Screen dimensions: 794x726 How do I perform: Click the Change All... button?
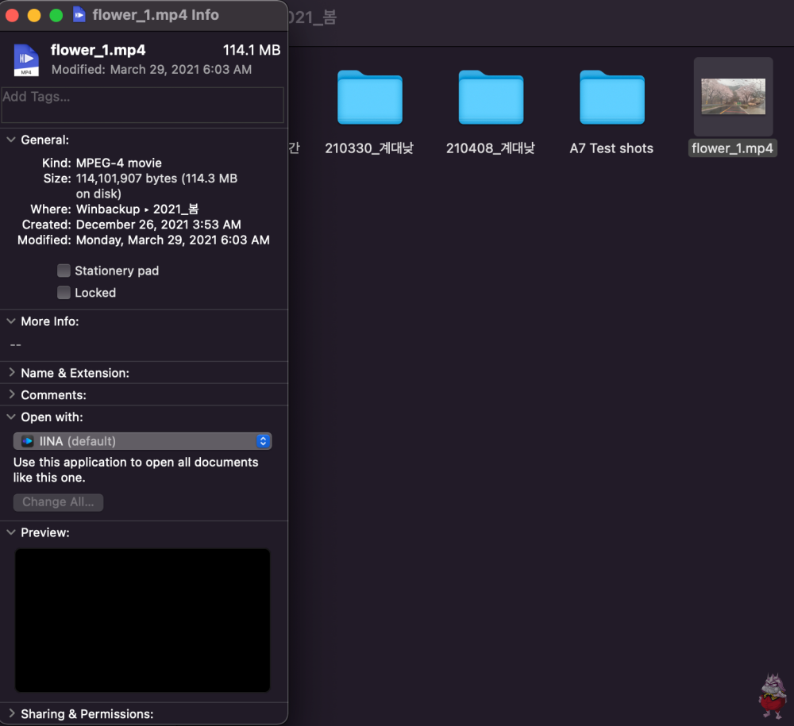click(58, 502)
